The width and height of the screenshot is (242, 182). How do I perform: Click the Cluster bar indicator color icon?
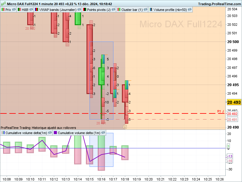[x=119, y=10]
